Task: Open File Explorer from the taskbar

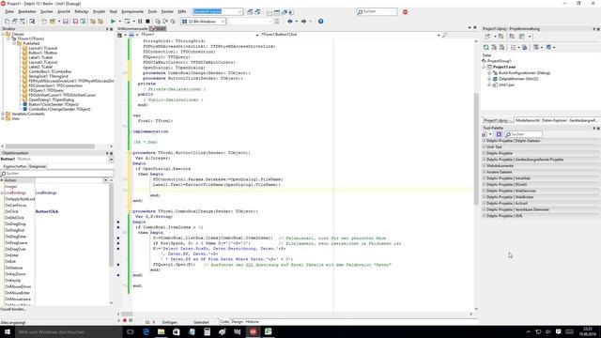Action: (161, 331)
